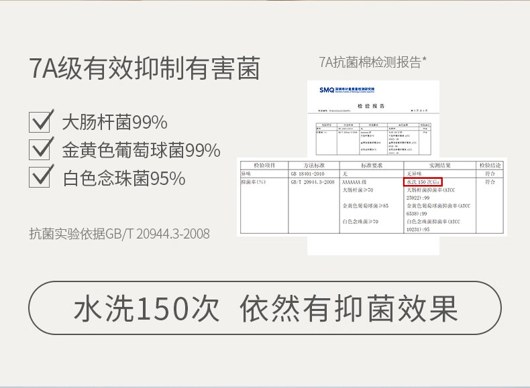Click the 标准要求 column header
The width and height of the screenshot is (530, 388).
click(x=371, y=165)
